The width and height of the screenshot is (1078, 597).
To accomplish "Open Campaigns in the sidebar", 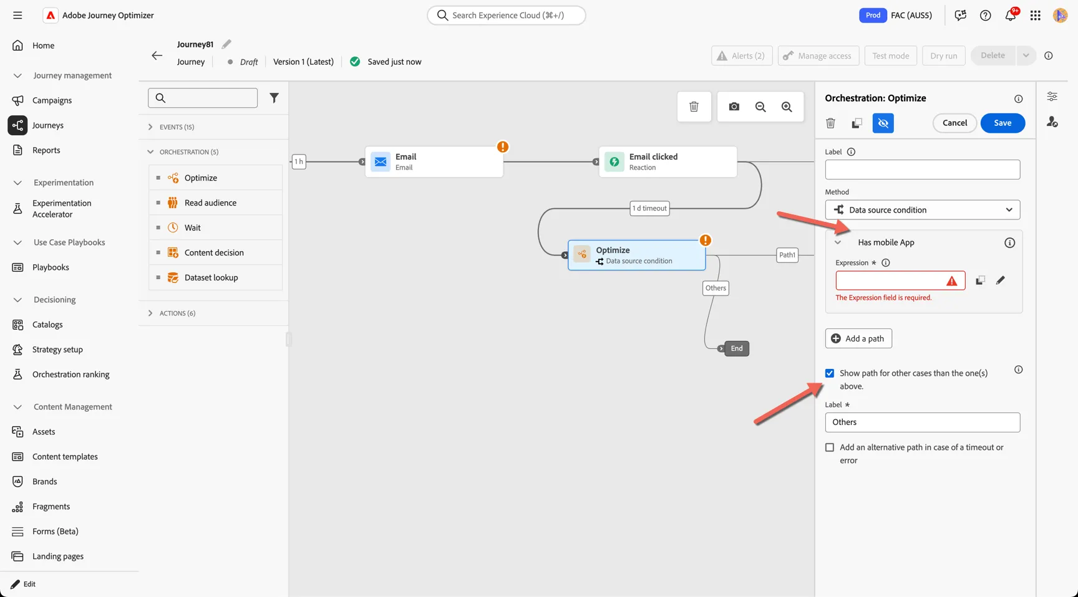I will (52, 100).
